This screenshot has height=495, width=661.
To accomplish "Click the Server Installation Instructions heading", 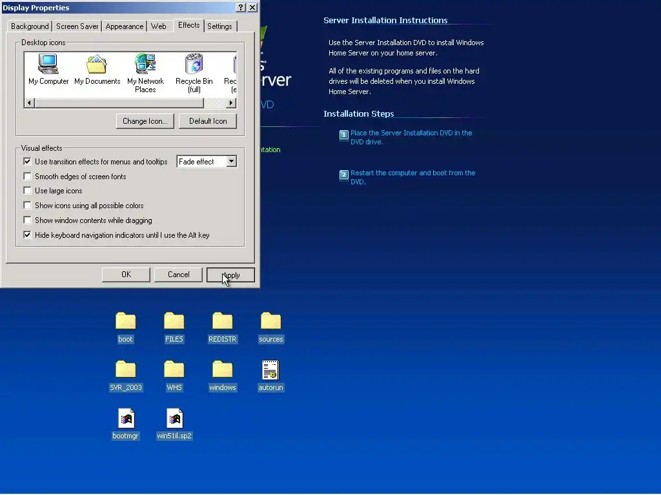I will coord(385,20).
